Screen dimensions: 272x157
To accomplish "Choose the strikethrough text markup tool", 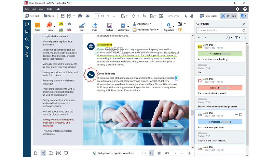I will 69,30.
